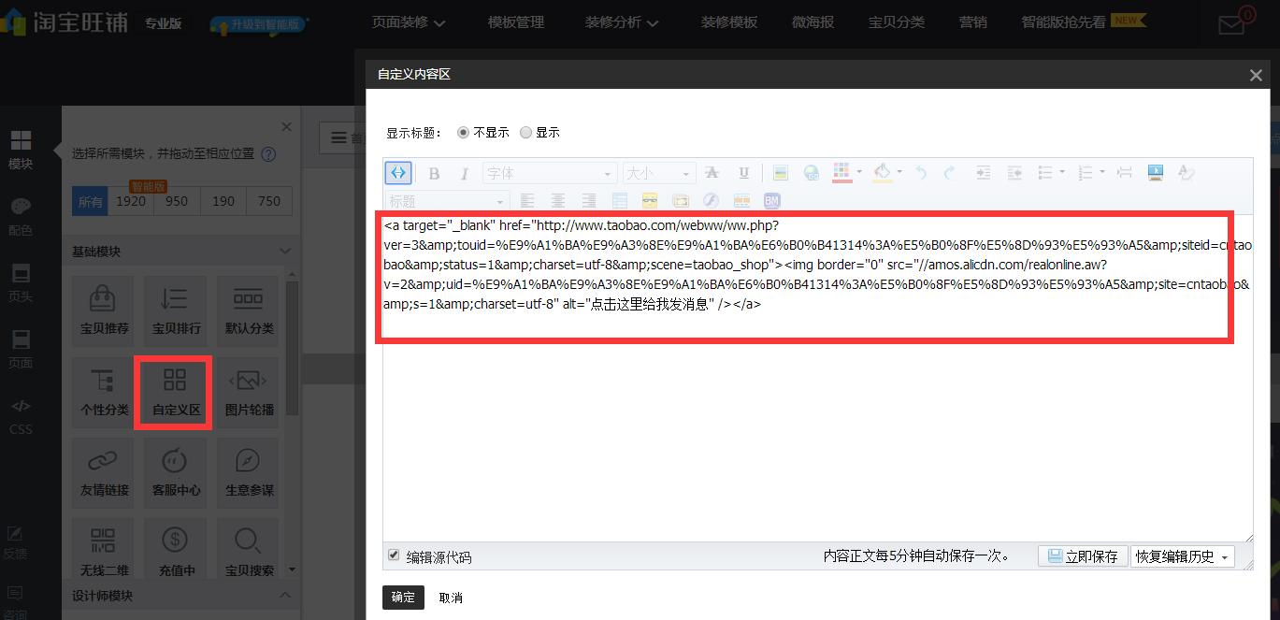Select the 客服中心 module

(x=176, y=473)
